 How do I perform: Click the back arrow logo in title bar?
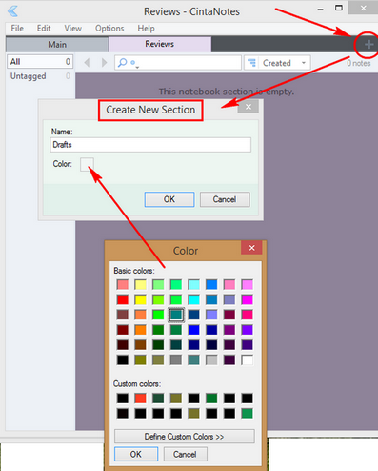click(12, 11)
